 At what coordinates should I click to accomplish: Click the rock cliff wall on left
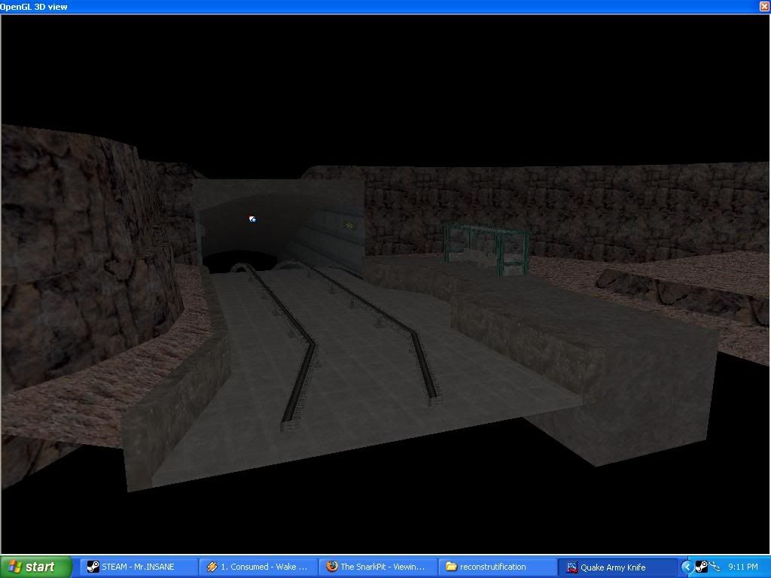(75, 248)
